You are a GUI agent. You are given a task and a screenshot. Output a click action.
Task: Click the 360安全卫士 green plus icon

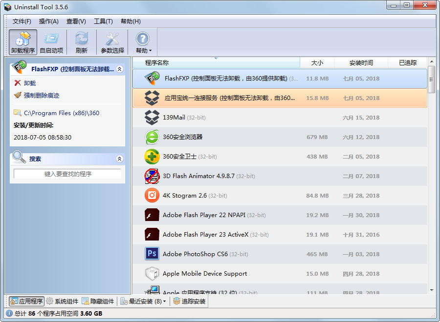152,157
